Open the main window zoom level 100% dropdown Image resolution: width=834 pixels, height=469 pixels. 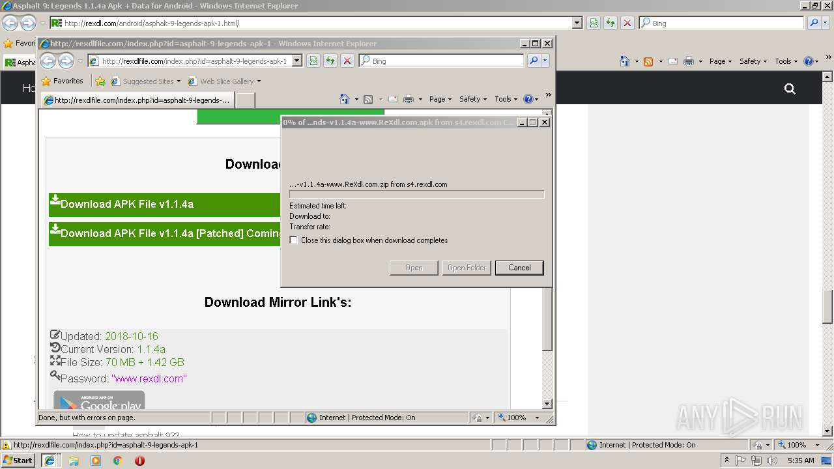coord(817,445)
